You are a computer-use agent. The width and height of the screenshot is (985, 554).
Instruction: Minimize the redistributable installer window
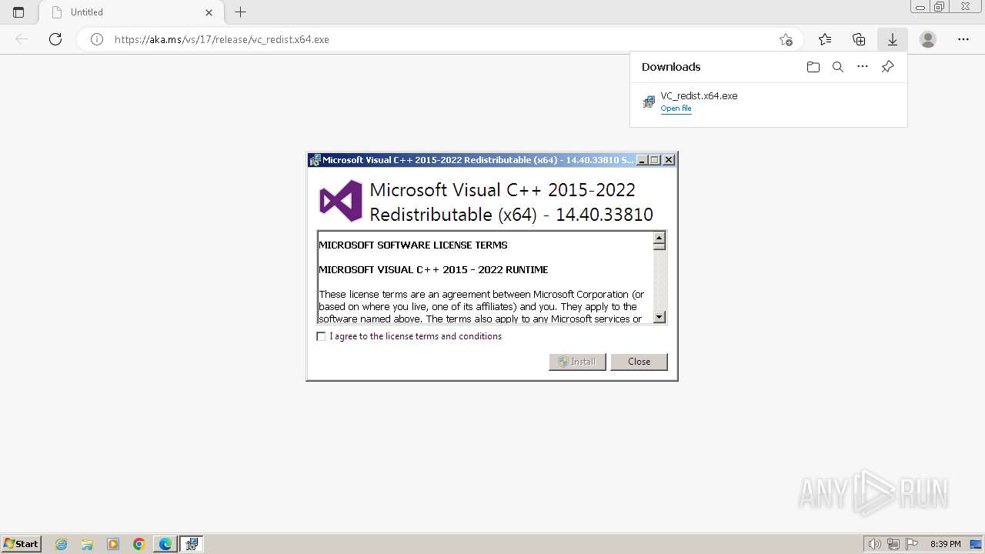[x=642, y=160]
